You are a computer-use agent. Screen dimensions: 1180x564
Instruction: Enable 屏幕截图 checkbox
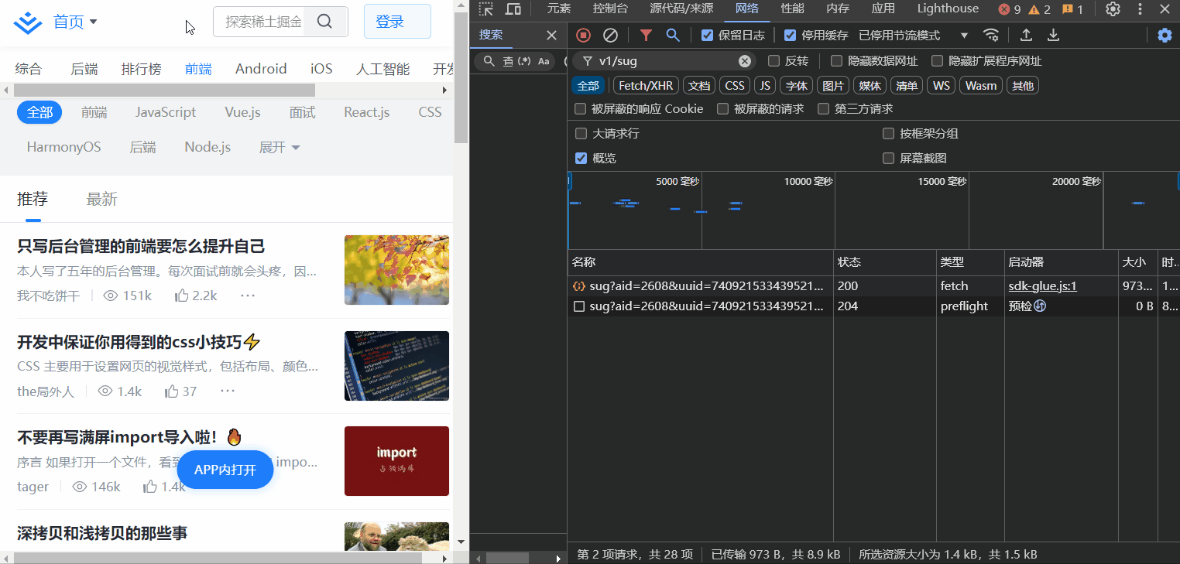point(888,158)
